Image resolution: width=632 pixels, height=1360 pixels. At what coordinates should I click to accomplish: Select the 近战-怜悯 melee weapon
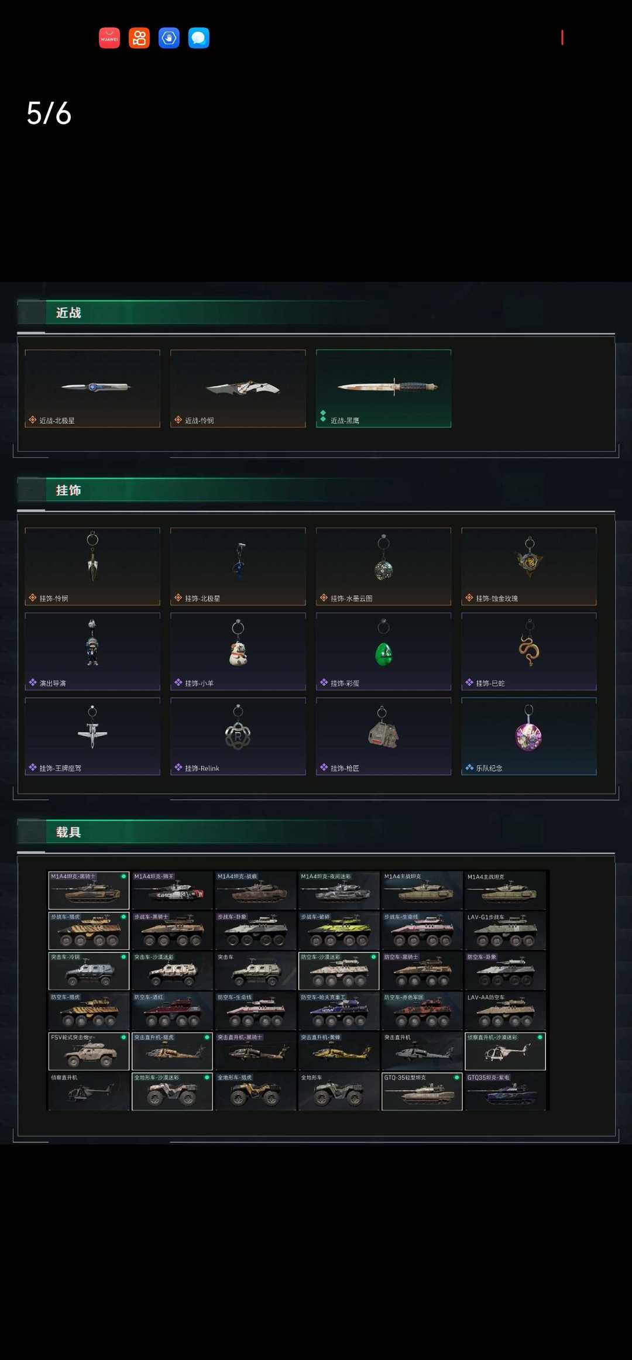coord(238,389)
